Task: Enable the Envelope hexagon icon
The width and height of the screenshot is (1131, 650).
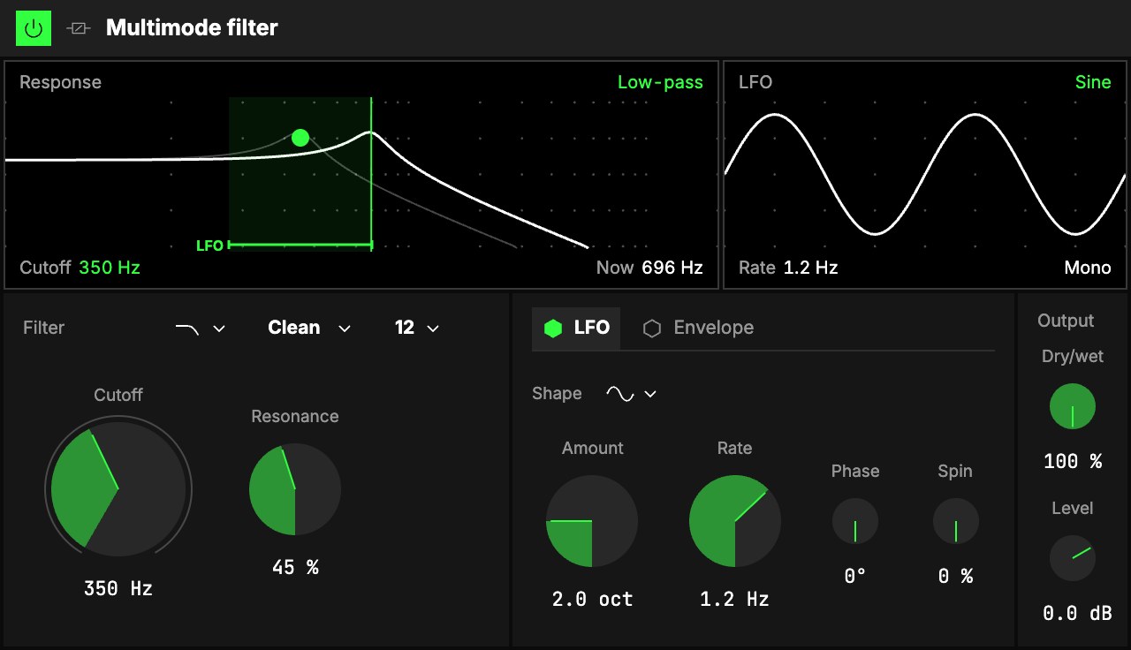Action: (x=652, y=329)
